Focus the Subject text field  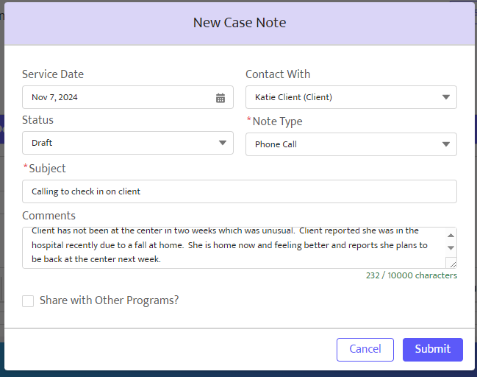(240, 191)
